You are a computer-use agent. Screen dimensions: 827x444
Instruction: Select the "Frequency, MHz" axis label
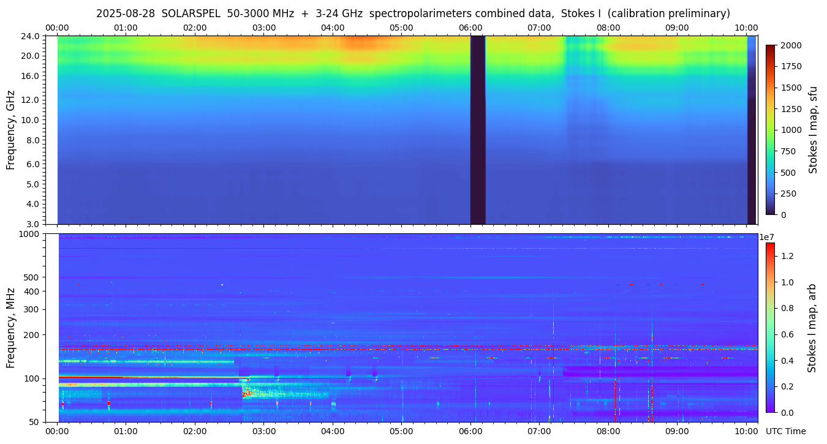click(10, 328)
